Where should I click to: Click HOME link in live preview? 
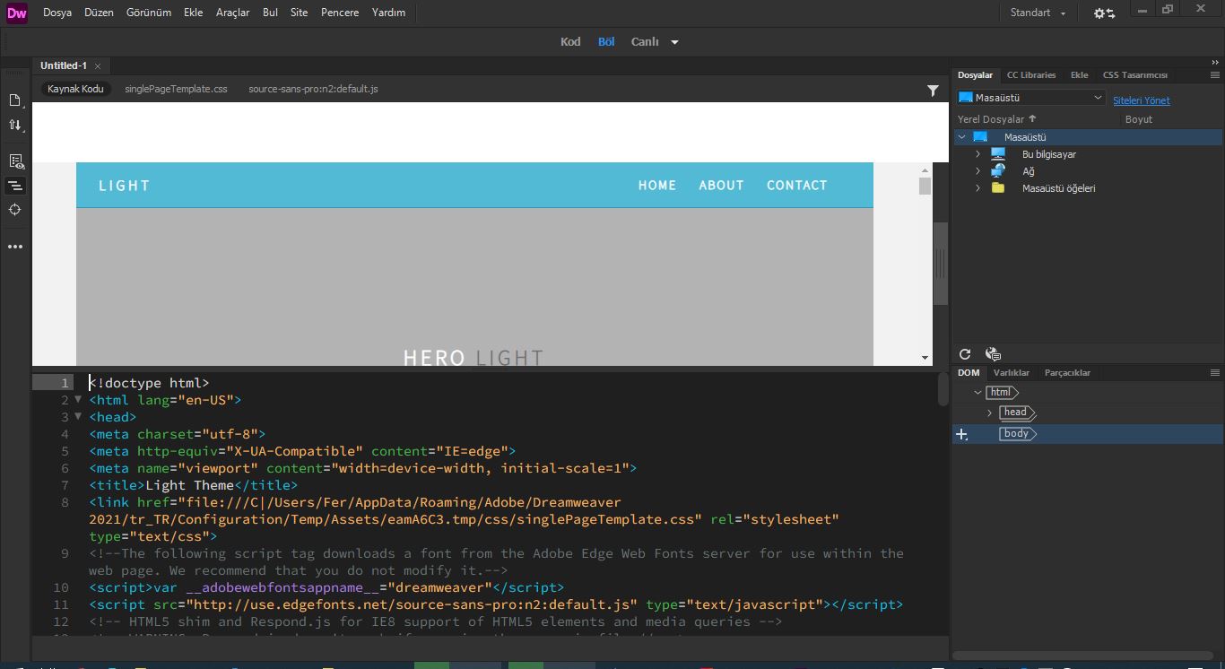point(657,186)
